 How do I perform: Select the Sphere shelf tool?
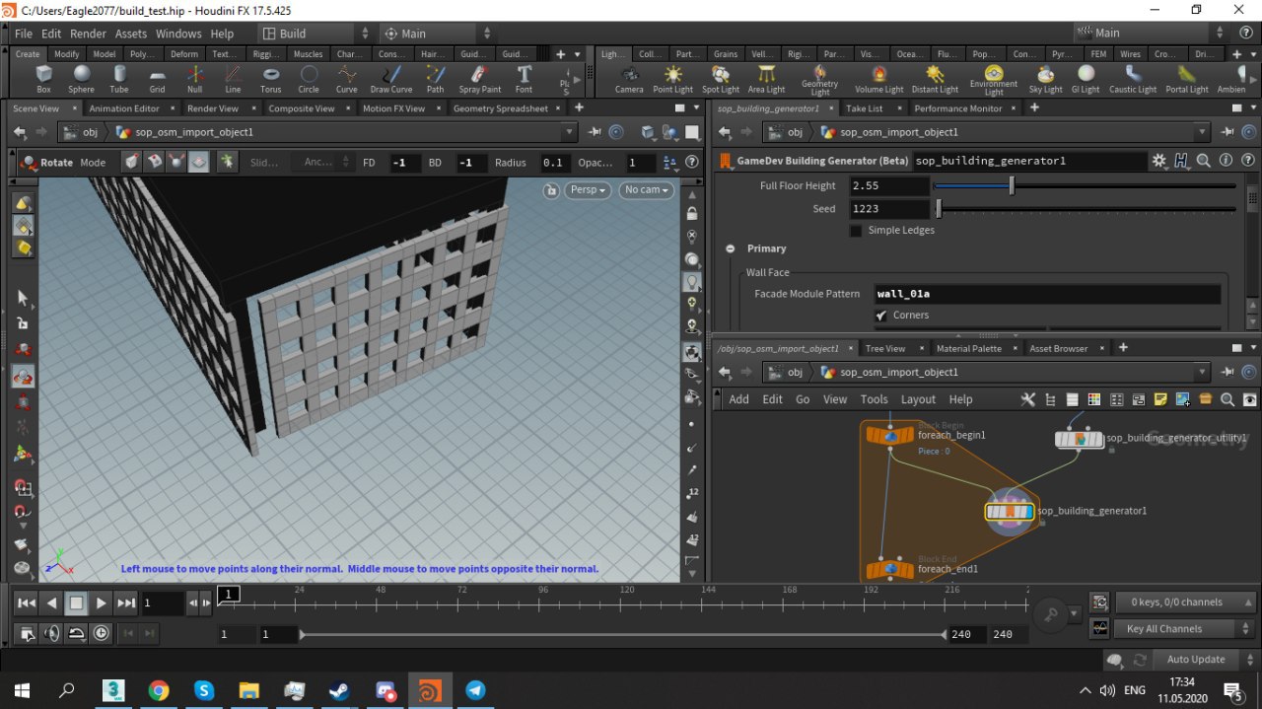(x=81, y=79)
